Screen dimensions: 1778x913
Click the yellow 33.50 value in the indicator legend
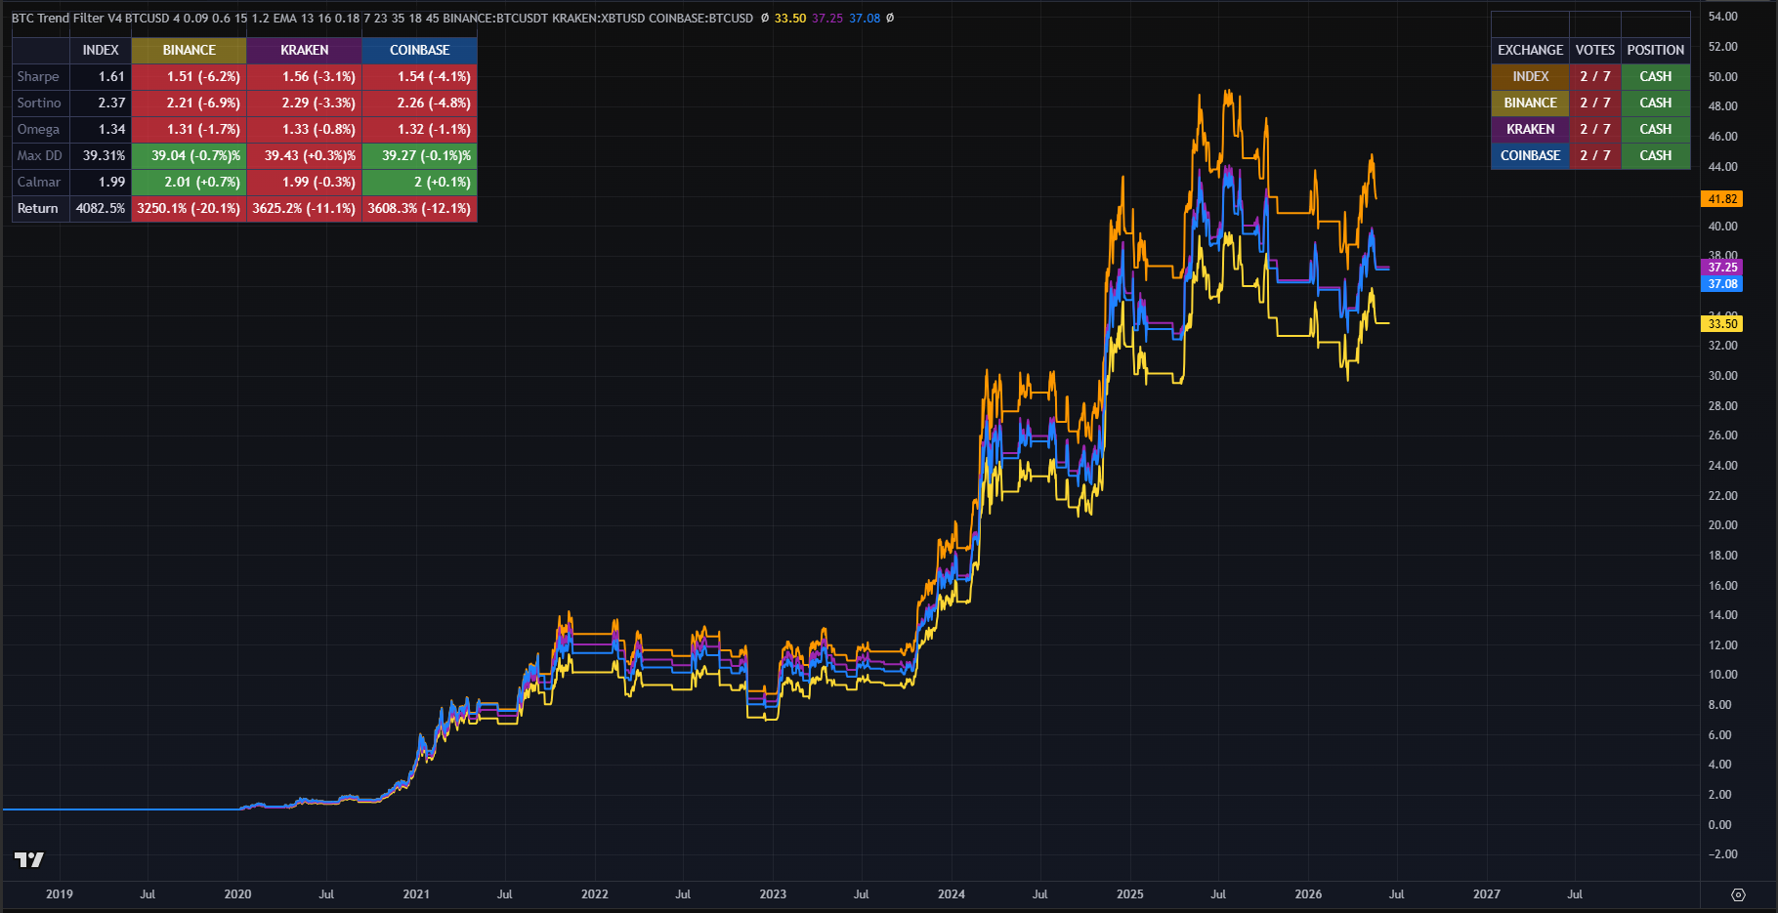pyautogui.click(x=790, y=18)
